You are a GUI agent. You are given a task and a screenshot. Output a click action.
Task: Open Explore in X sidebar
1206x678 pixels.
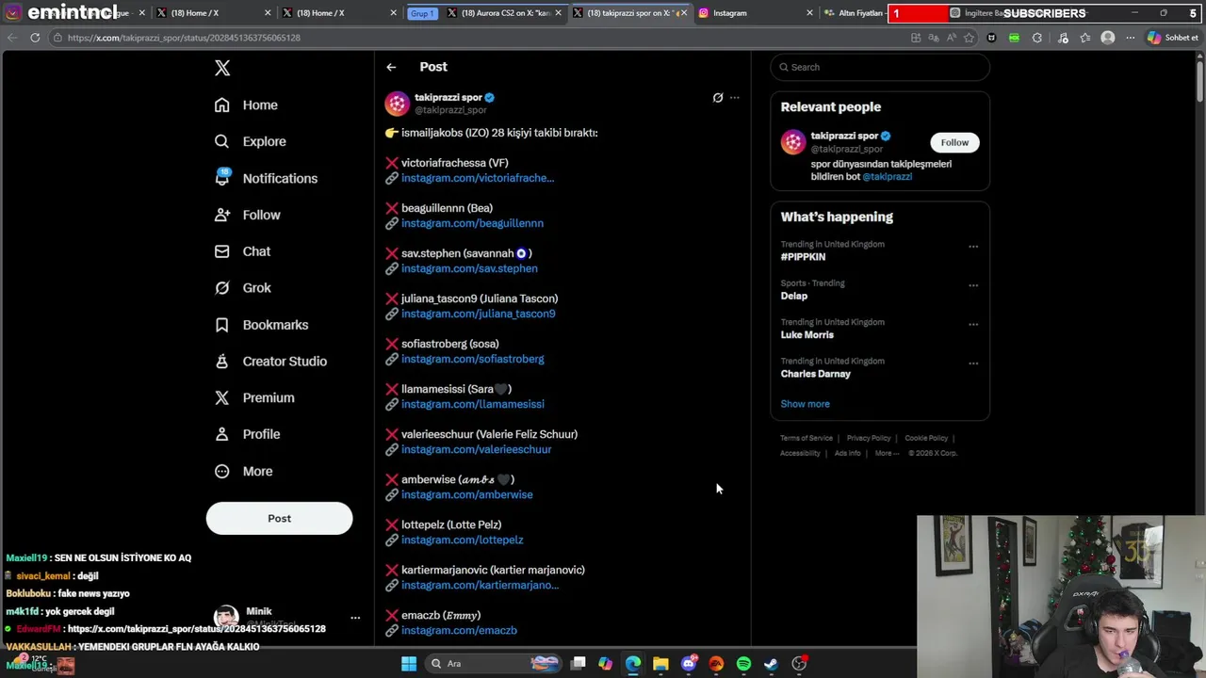click(x=250, y=141)
